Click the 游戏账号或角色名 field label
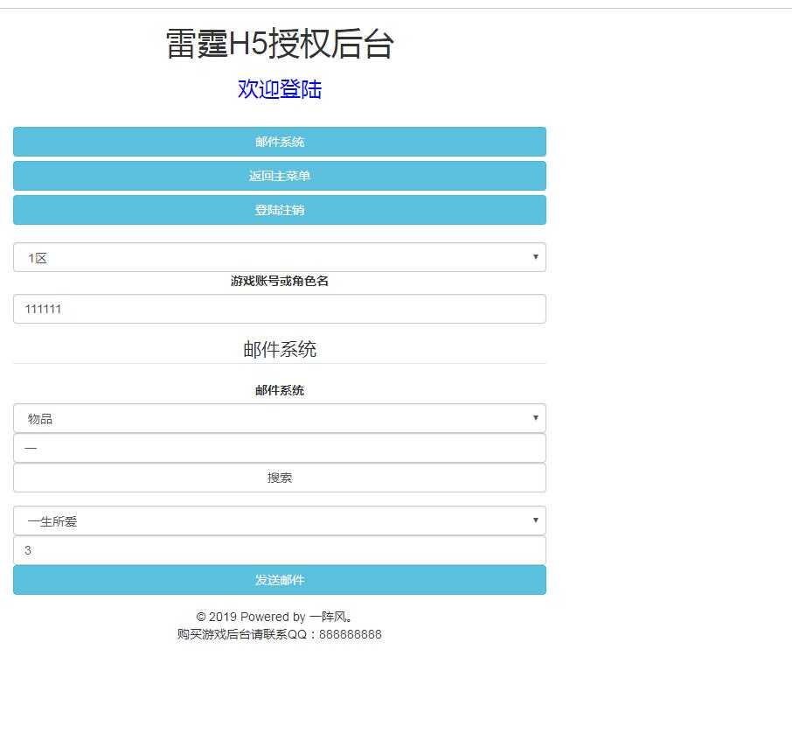792x747 pixels. coord(280,281)
